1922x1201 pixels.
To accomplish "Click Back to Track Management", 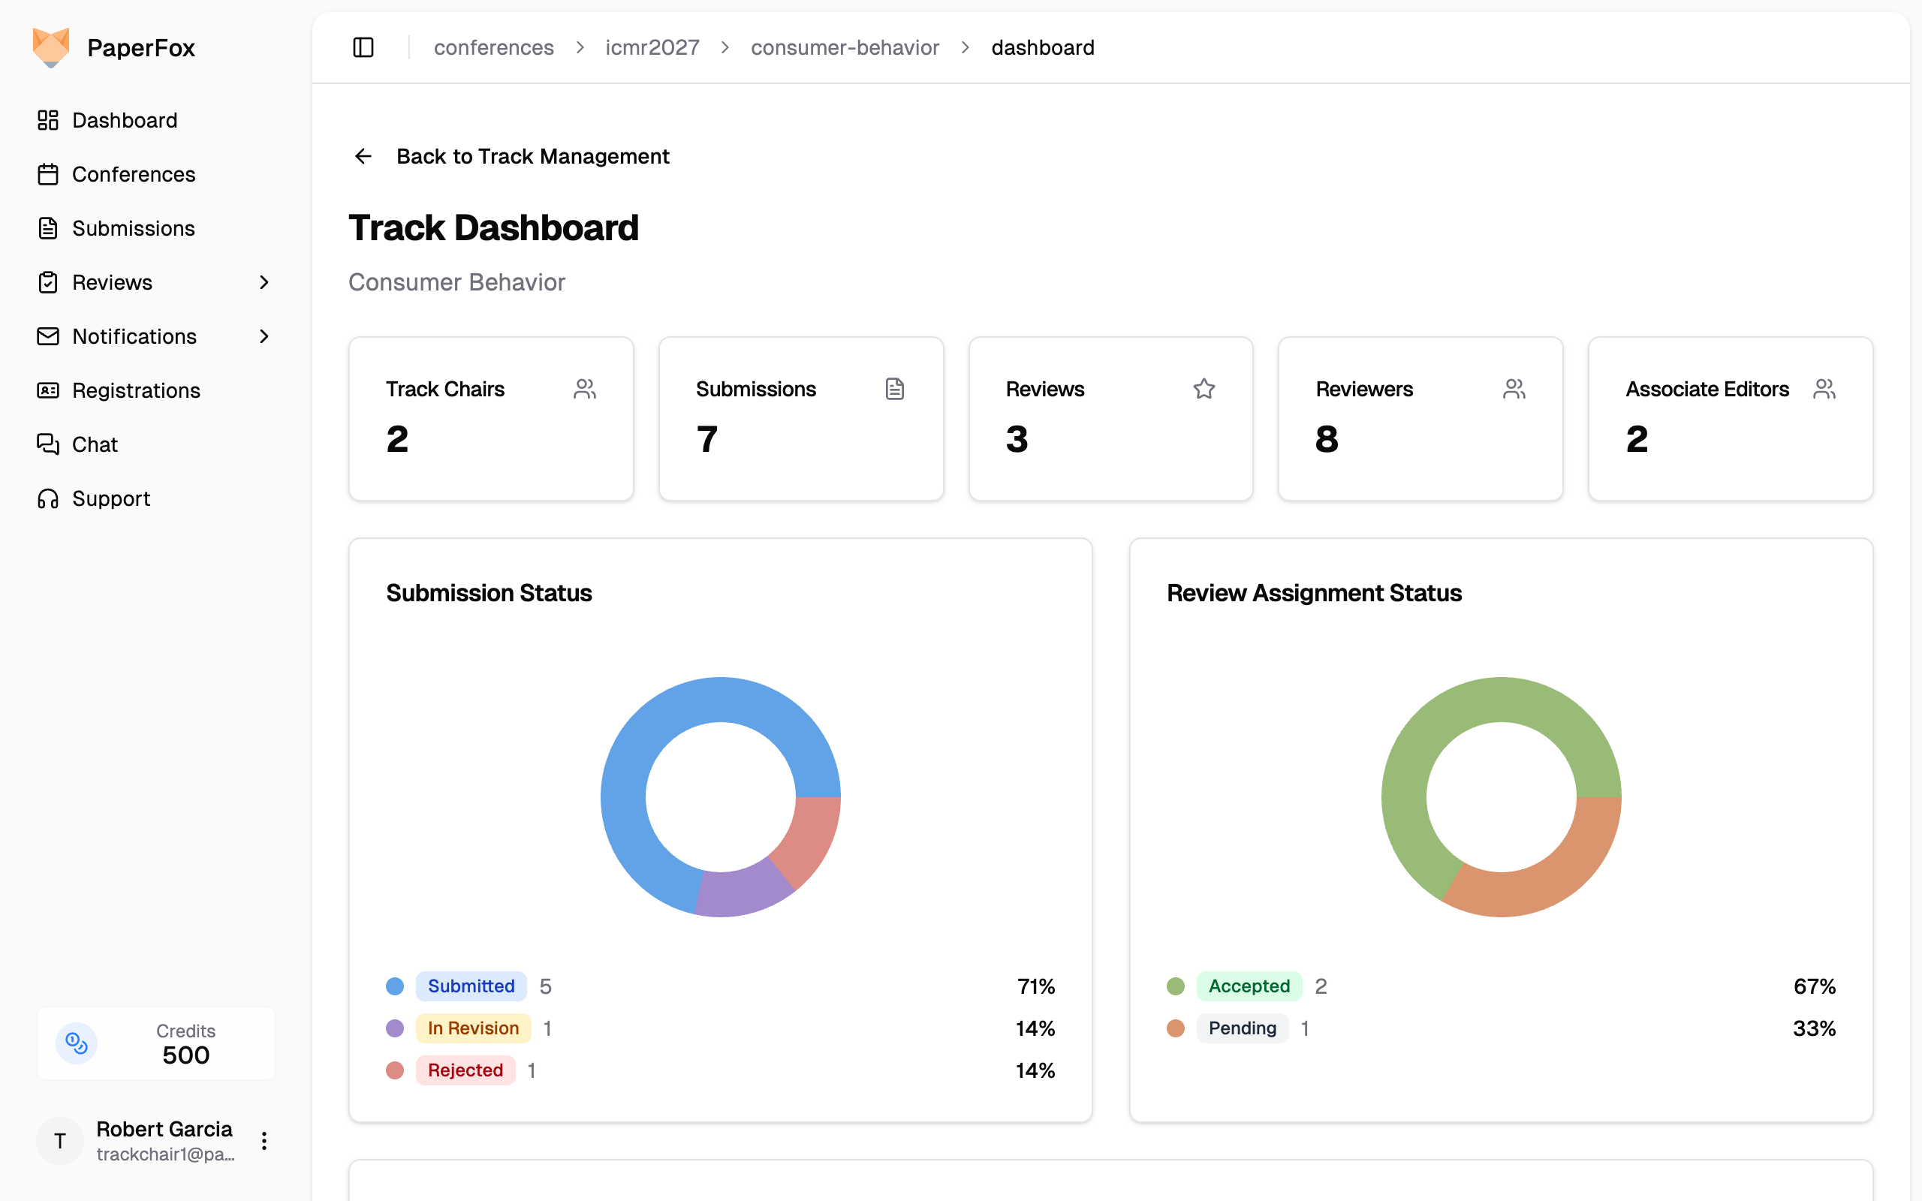I will click(x=532, y=156).
